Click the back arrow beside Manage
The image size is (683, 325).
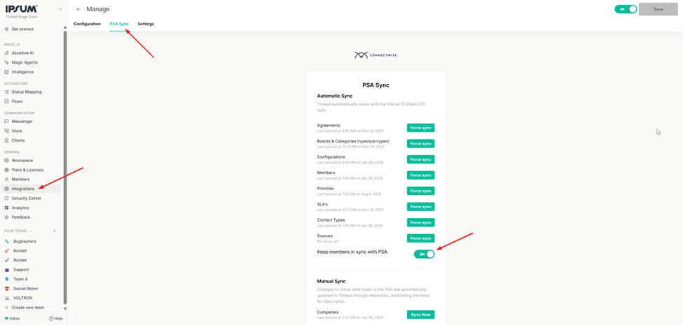(x=78, y=9)
